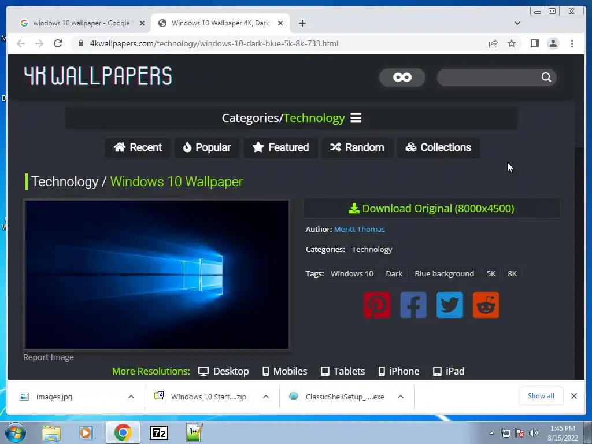The height and width of the screenshot is (444, 592).
Task: Click Download Original (8000x4500)
Action: point(431,208)
